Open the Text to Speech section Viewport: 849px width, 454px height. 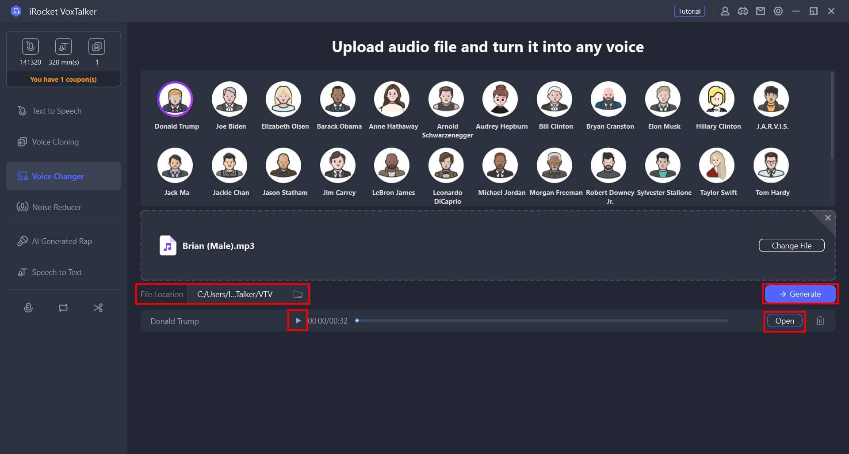coord(64,111)
